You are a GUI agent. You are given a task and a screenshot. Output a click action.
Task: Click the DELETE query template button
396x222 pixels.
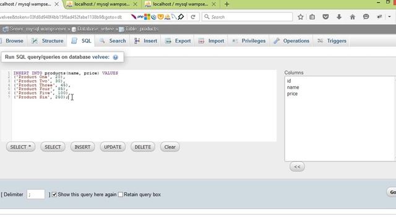(143, 147)
